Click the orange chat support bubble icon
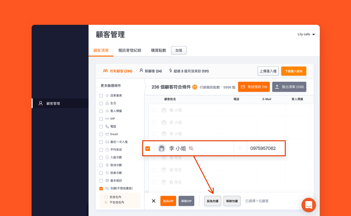 [x=308, y=205]
